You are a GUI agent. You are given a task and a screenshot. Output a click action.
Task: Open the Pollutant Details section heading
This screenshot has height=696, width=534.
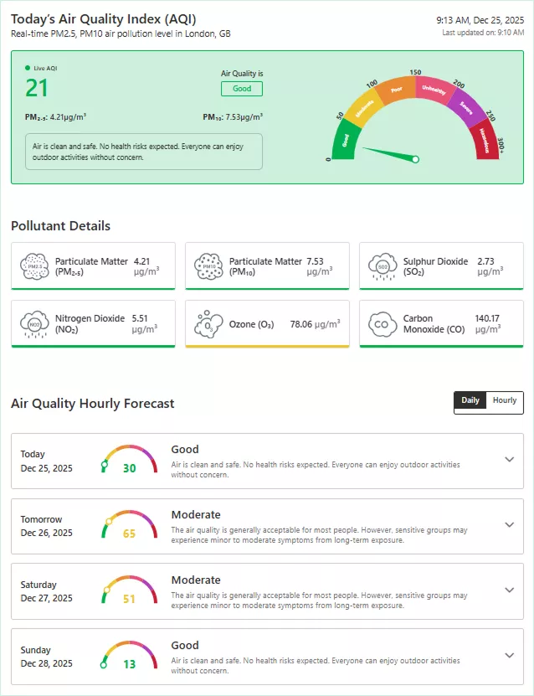[x=63, y=226]
